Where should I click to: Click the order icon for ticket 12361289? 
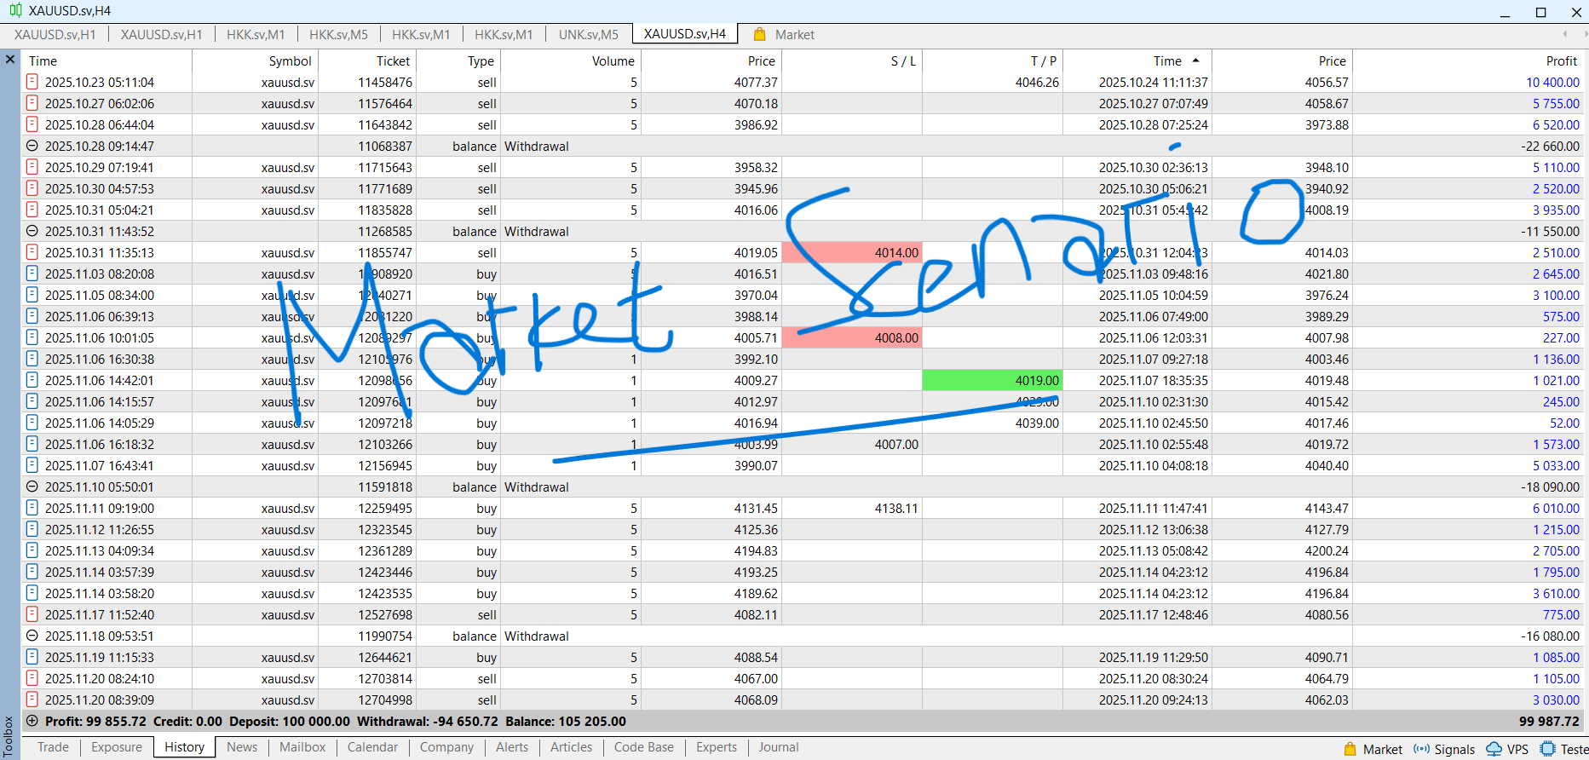[x=32, y=550]
